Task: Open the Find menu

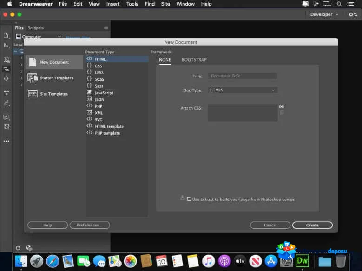Action: (x=150, y=4)
